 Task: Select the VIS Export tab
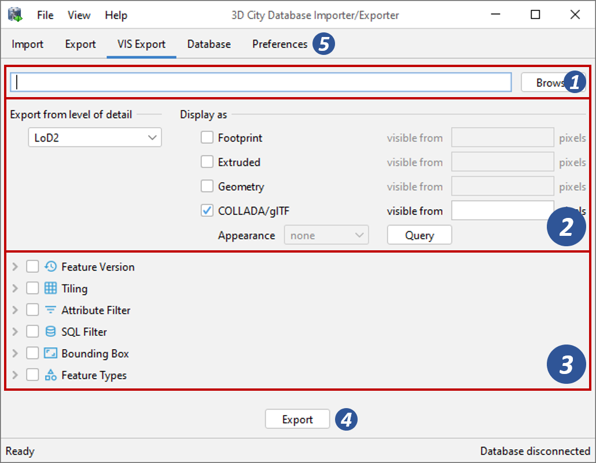point(141,44)
